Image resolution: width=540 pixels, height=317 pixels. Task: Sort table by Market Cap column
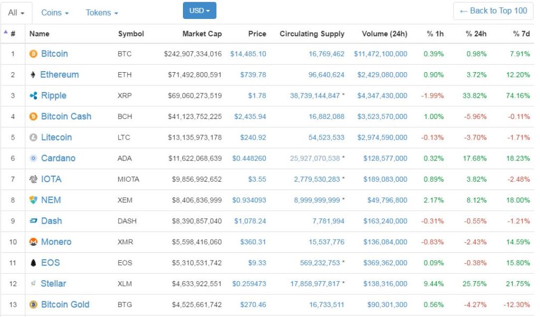point(202,34)
